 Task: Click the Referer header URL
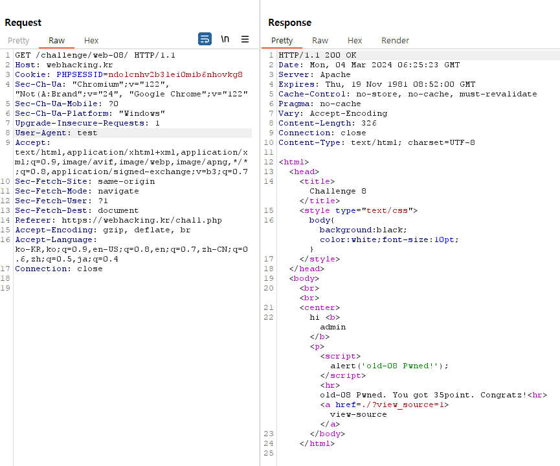(142, 220)
